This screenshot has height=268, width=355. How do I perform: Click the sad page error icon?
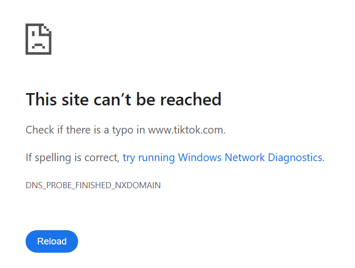pos(38,39)
